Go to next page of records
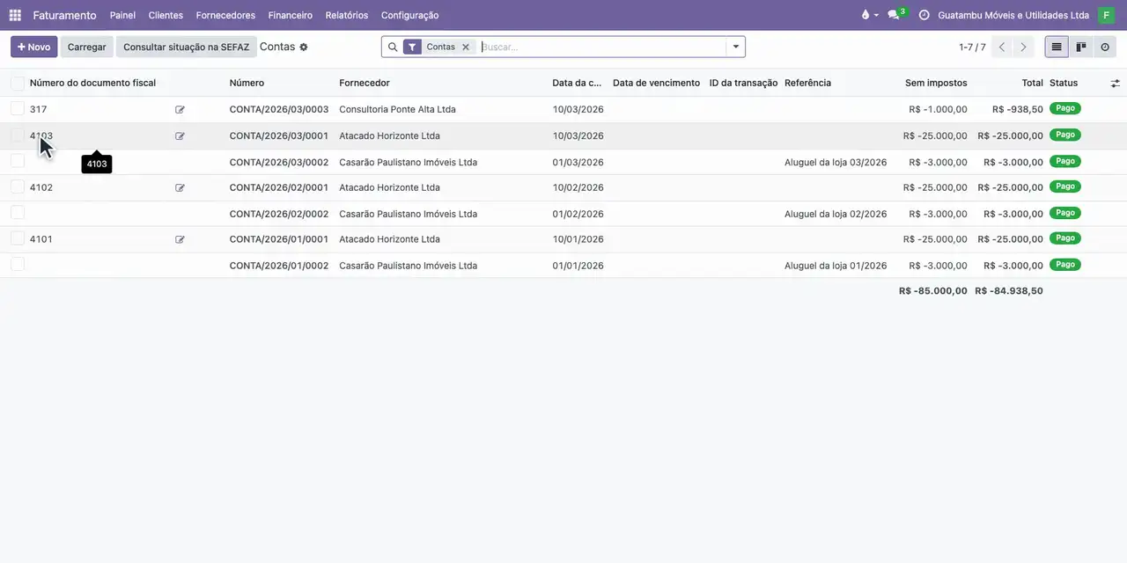1127x563 pixels. point(1023,47)
